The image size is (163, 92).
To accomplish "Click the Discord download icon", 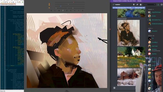I will tap(158, 5).
